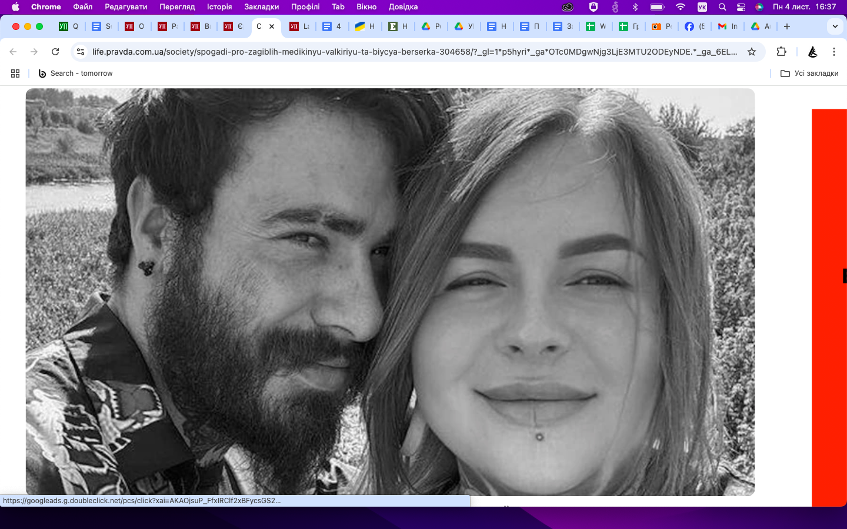The height and width of the screenshot is (529, 847).
Task: Close the active tab
Action: [x=272, y=26]
